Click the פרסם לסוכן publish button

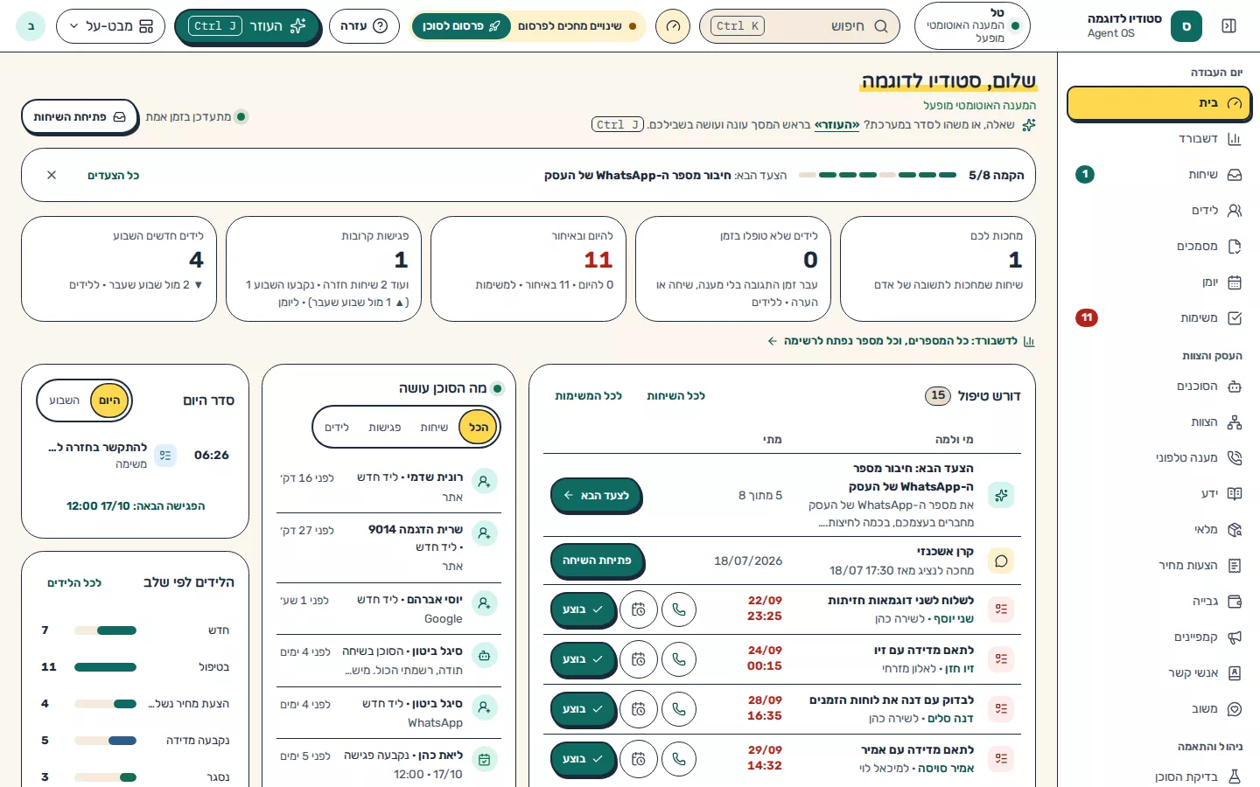click(x=461, y=26)
